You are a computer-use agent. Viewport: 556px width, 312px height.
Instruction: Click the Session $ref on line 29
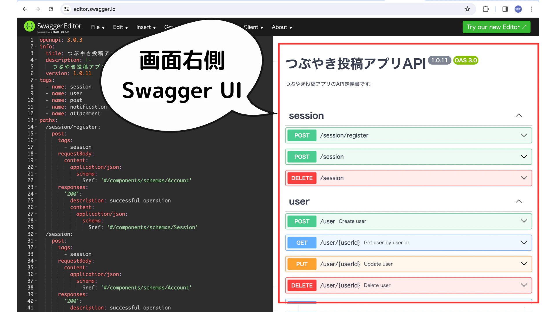(x=143, y=227)
